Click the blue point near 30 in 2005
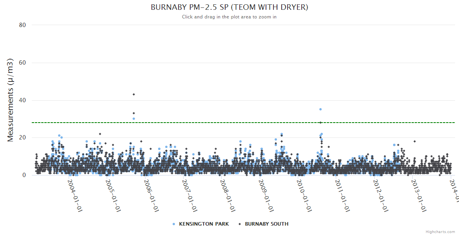This screenshot has height=235, width=459. tap(134, 119)
